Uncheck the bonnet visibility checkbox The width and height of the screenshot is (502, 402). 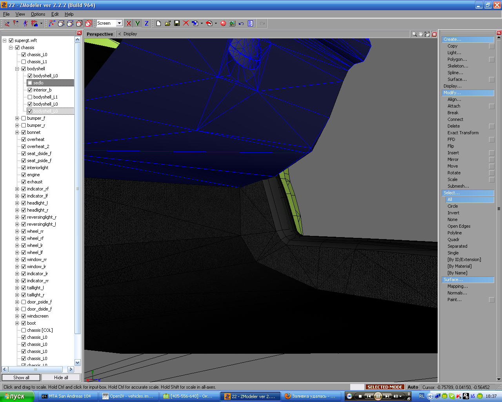click(24, 132)
